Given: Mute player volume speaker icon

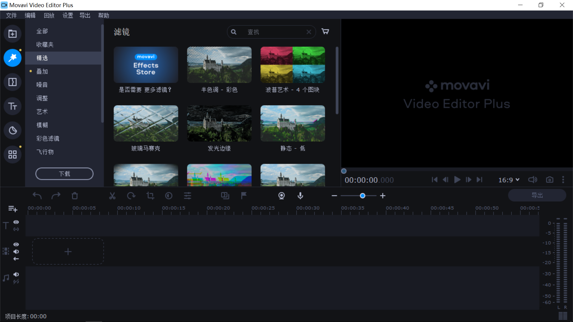Looking at the screenshot, I should click(x=533, y=179).
